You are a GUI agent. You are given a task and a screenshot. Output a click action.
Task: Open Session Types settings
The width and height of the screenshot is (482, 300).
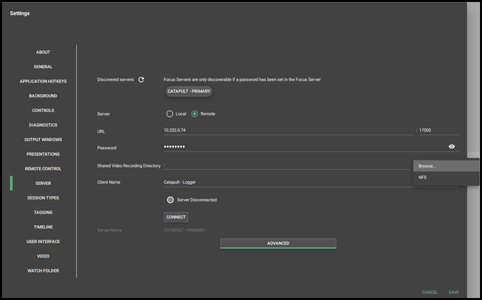click(43, 198)
